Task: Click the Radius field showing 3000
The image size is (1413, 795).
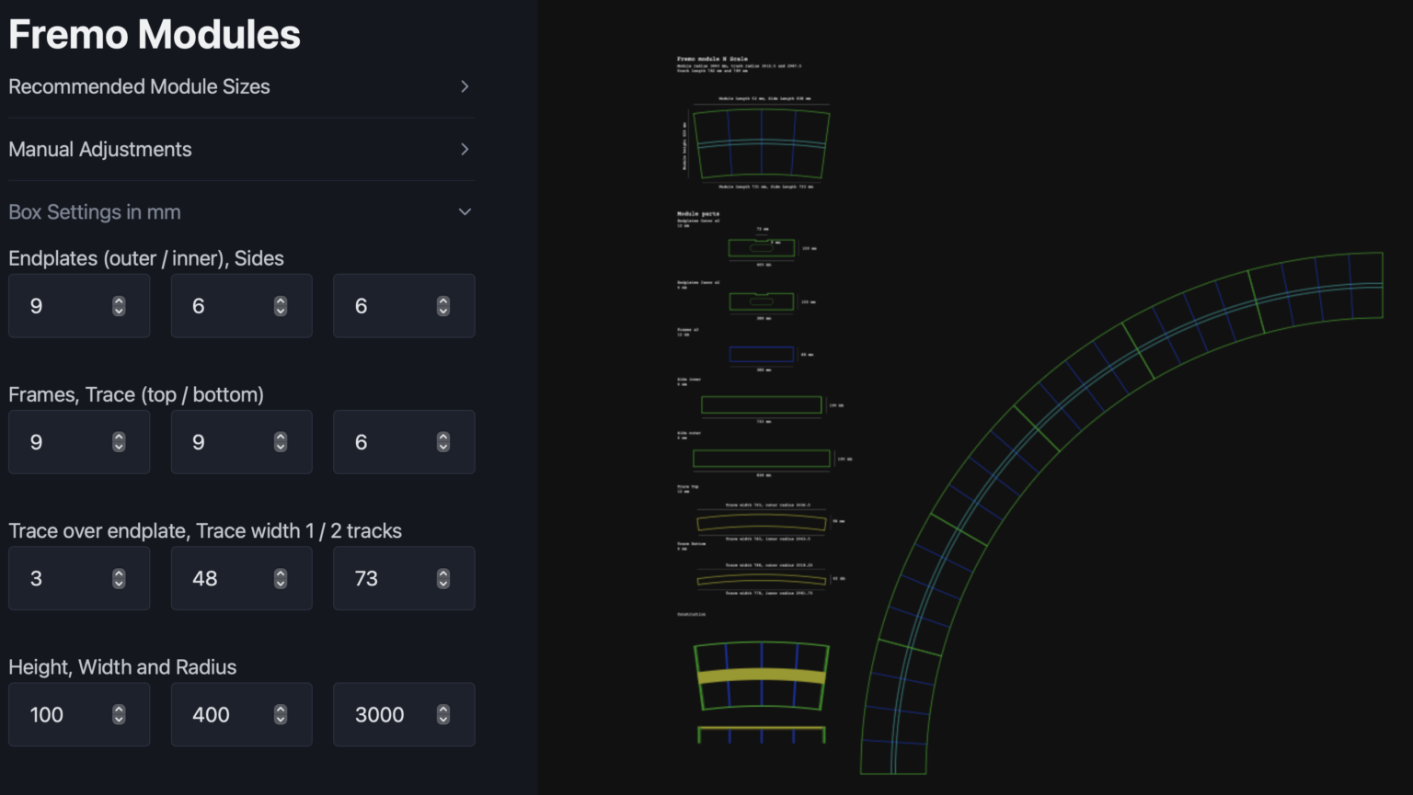Action: tap(404, 714)
